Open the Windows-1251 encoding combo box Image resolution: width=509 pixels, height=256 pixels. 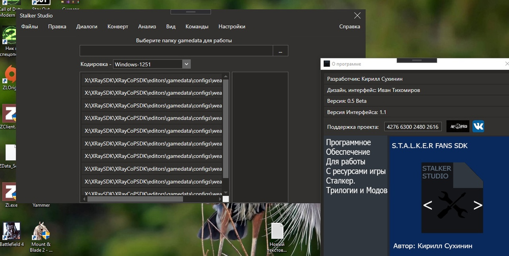click(148, 64)
